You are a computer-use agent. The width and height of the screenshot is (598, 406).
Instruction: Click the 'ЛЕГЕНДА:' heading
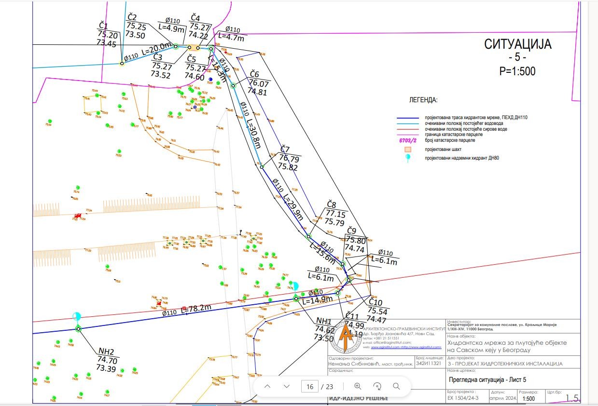tap(423, 100)
